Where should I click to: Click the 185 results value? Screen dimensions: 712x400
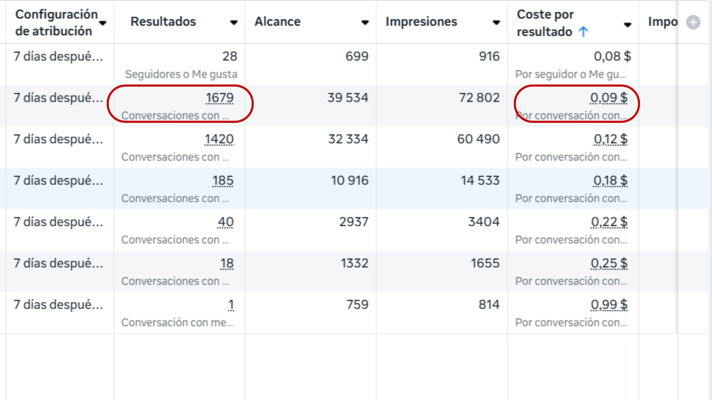(223, 181)
